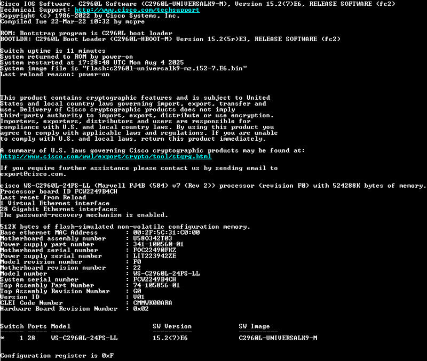The image size is (427, 361).
Task: Click the Configuration register is 0xF line
Action: [x=57, y=356]
